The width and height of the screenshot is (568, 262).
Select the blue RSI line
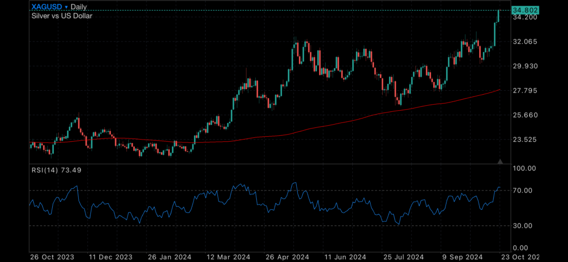coord(265,206)
